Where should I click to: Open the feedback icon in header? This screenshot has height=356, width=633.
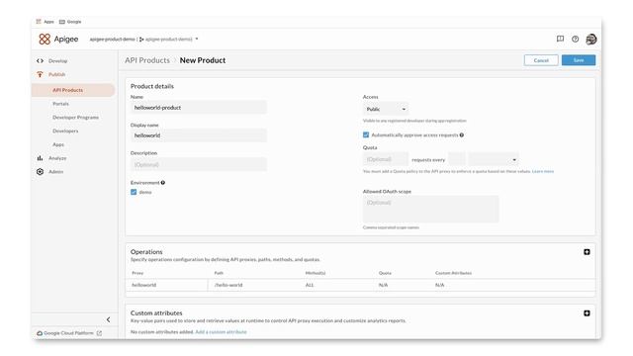(x=560, y=39)
